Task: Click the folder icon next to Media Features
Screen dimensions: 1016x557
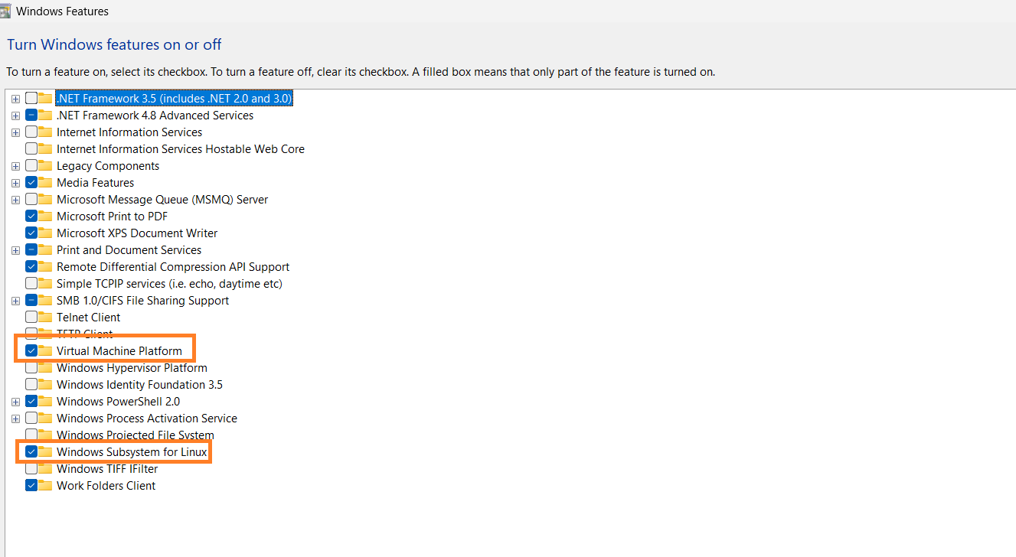Action: (45, 182)
